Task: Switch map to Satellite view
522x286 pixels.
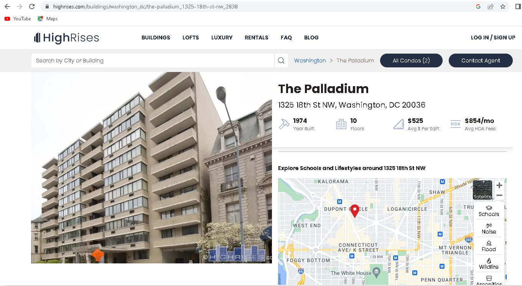Action: 482,190
